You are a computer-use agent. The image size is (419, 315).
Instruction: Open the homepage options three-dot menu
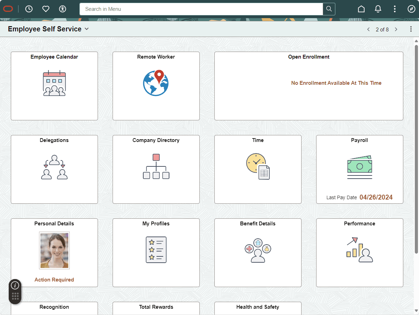[411, 29]
